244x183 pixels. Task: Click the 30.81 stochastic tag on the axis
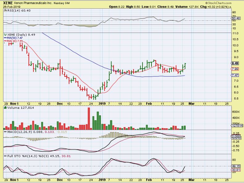[236, 170]
